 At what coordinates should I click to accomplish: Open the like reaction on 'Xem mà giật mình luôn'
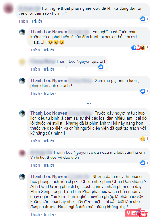(x=143, y=91)
